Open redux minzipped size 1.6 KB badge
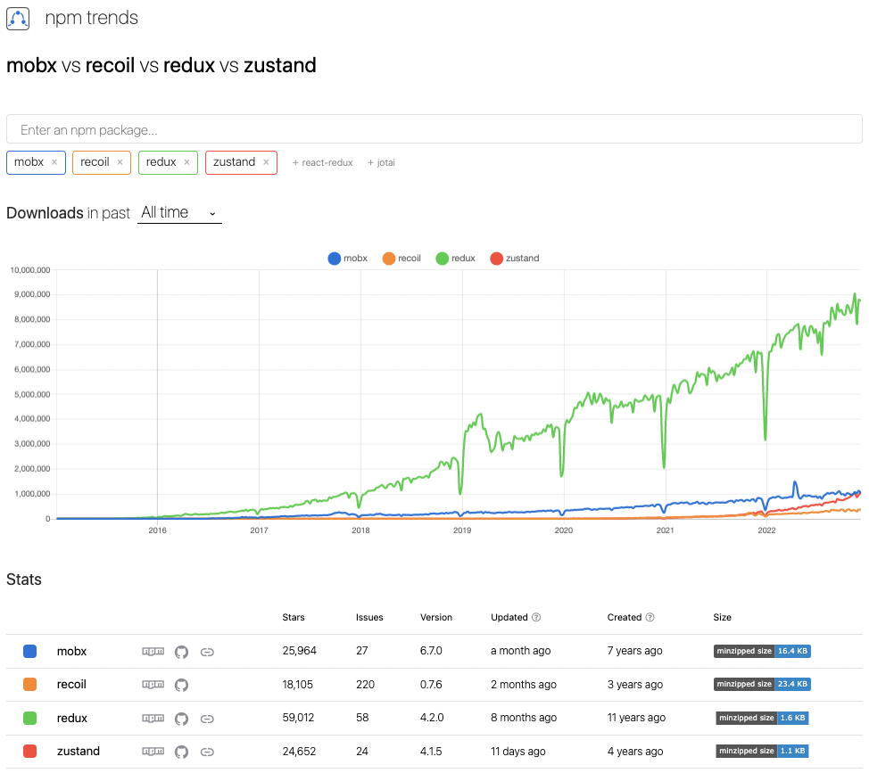The width and height of the screenshot is (869, 773). pyautogui.click(x=762, y=719)
